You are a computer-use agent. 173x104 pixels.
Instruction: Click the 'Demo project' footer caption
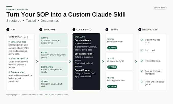(x=37, y=95)
